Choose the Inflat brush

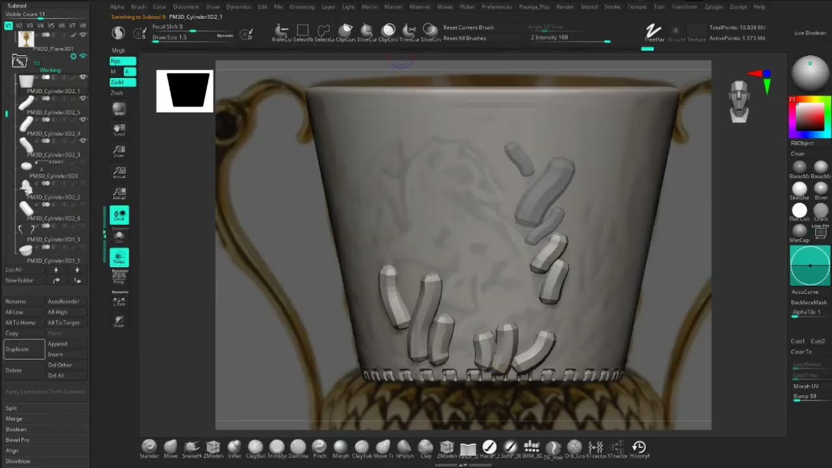[x=234, y=448]
